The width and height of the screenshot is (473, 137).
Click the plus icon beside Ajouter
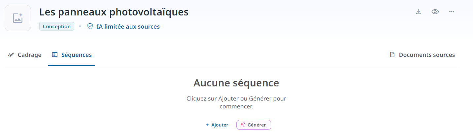coord(207,125)
